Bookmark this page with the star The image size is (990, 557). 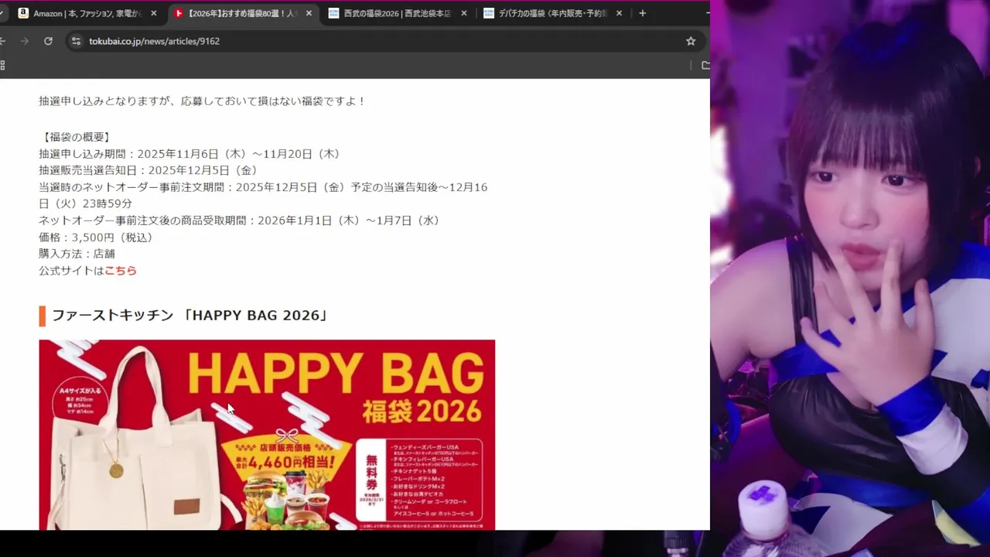691,41
